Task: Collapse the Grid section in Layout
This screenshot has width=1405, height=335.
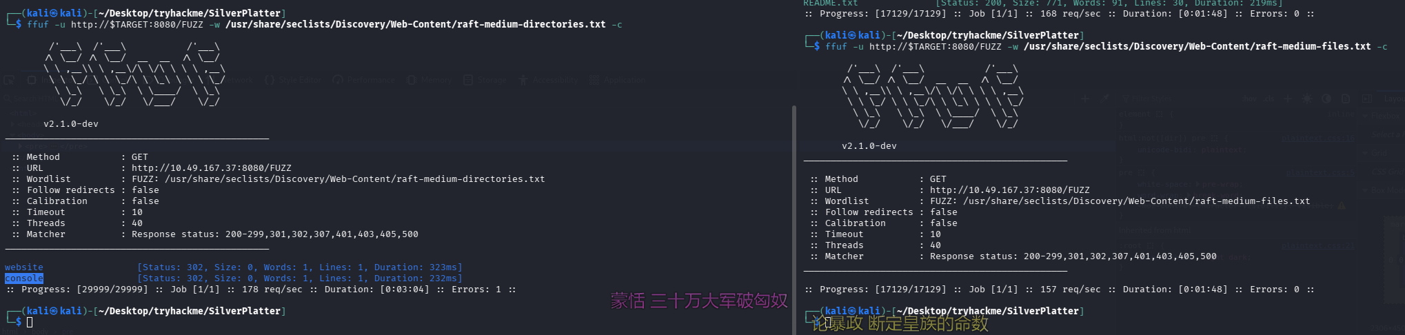Action: point(1366,153)
